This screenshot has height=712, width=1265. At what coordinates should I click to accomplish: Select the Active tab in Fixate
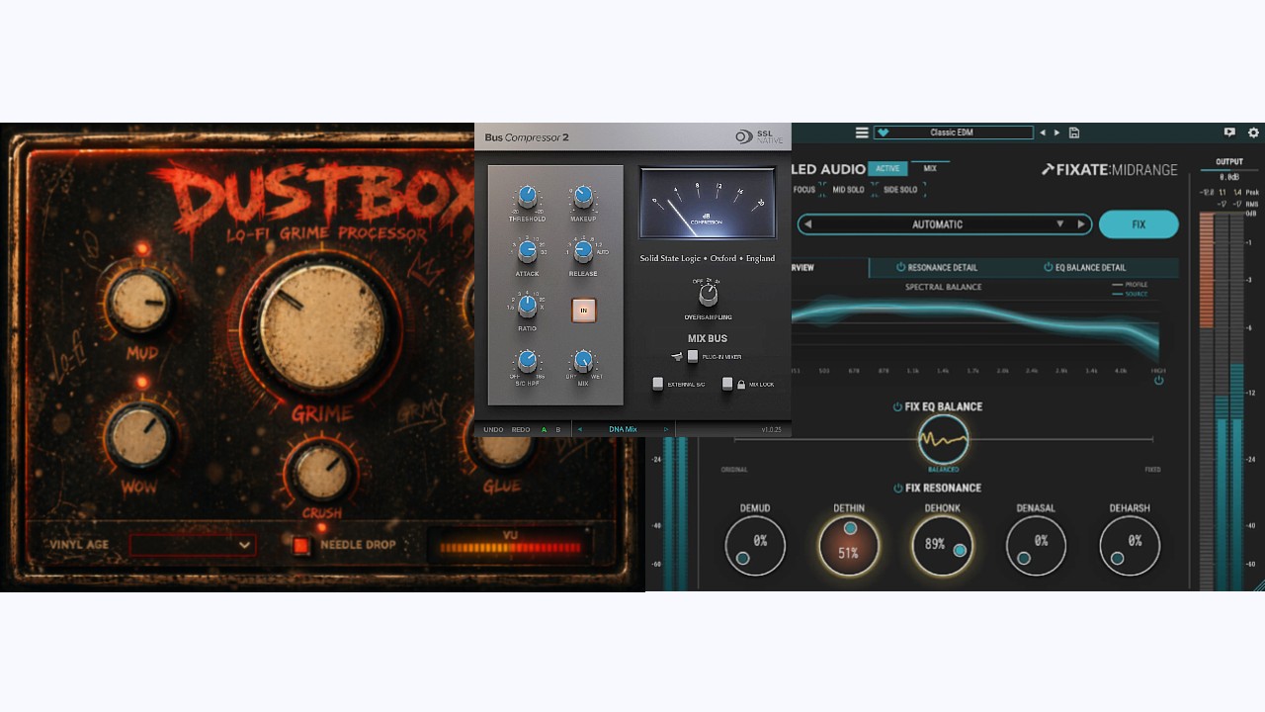(887, 168)
